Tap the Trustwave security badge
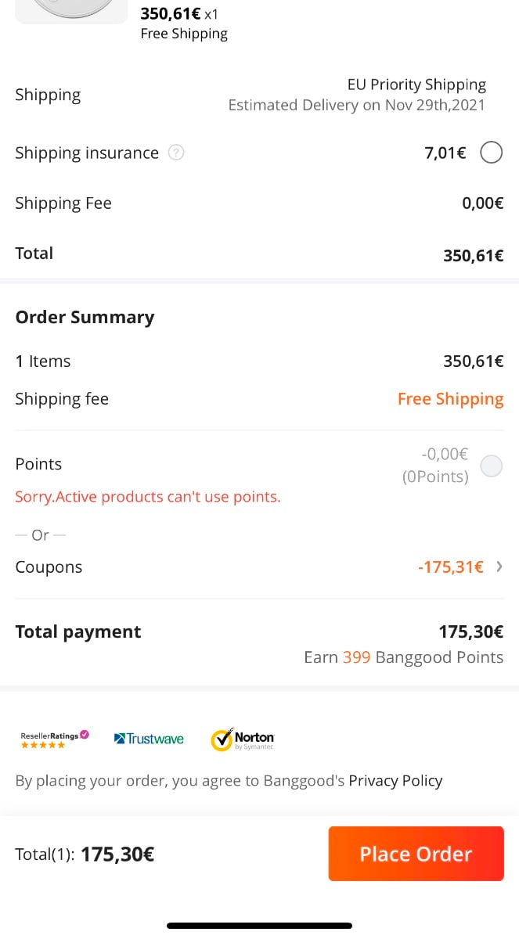 tap(149, 739)
